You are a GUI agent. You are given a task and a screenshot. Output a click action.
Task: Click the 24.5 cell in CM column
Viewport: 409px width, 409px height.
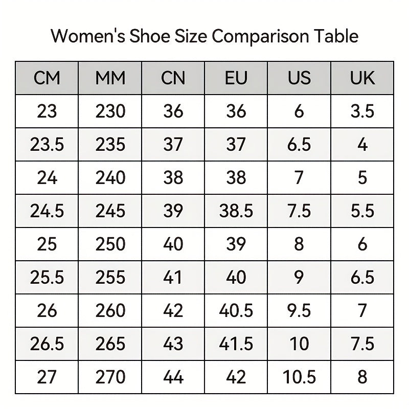47,211
